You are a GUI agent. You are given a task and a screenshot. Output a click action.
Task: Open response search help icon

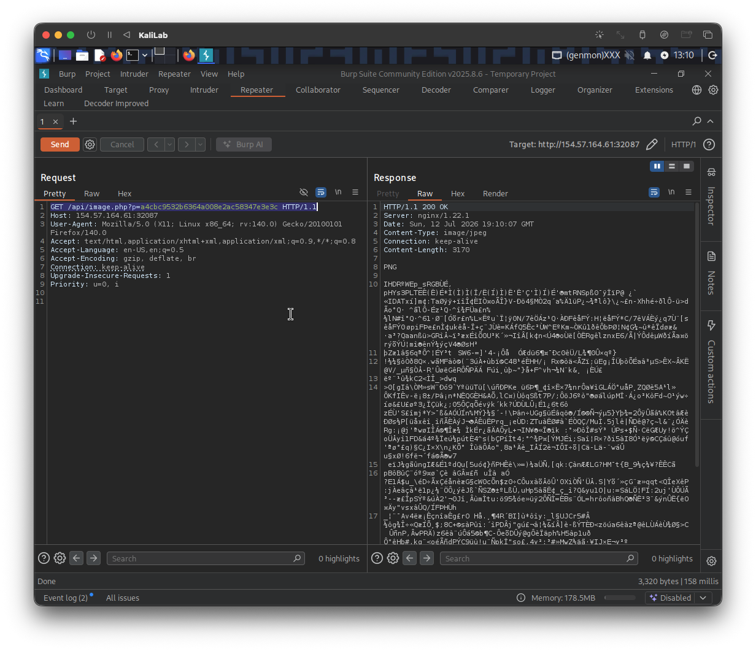click(x=377, y=558)
